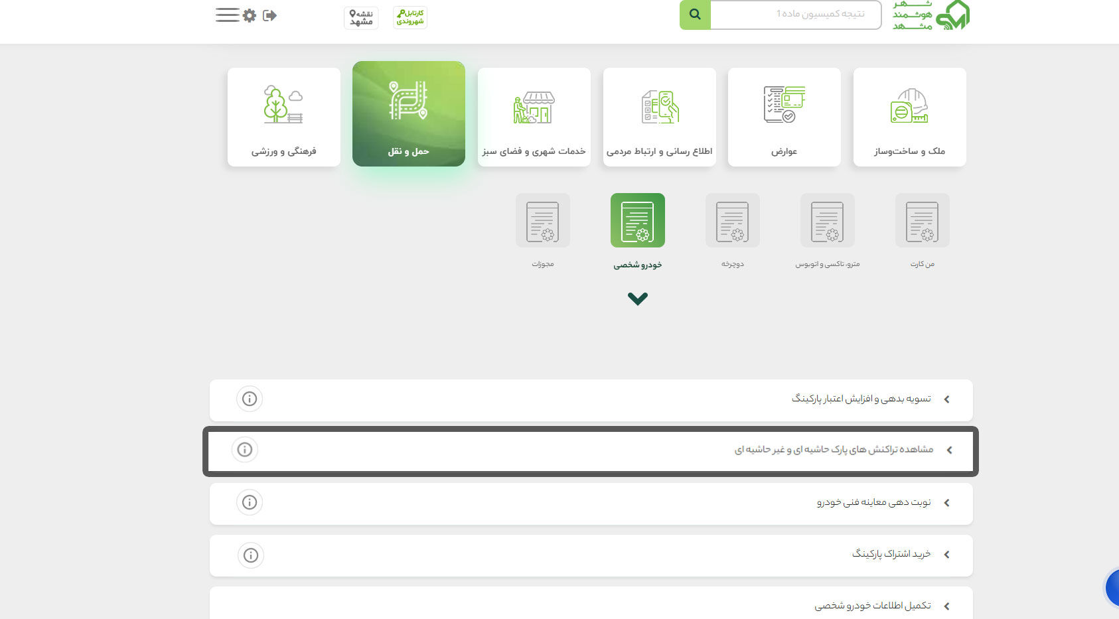Open the ملک و ساخت‌وساز category card
Viewport: 1119px width, 619px height.
(910, 117)
